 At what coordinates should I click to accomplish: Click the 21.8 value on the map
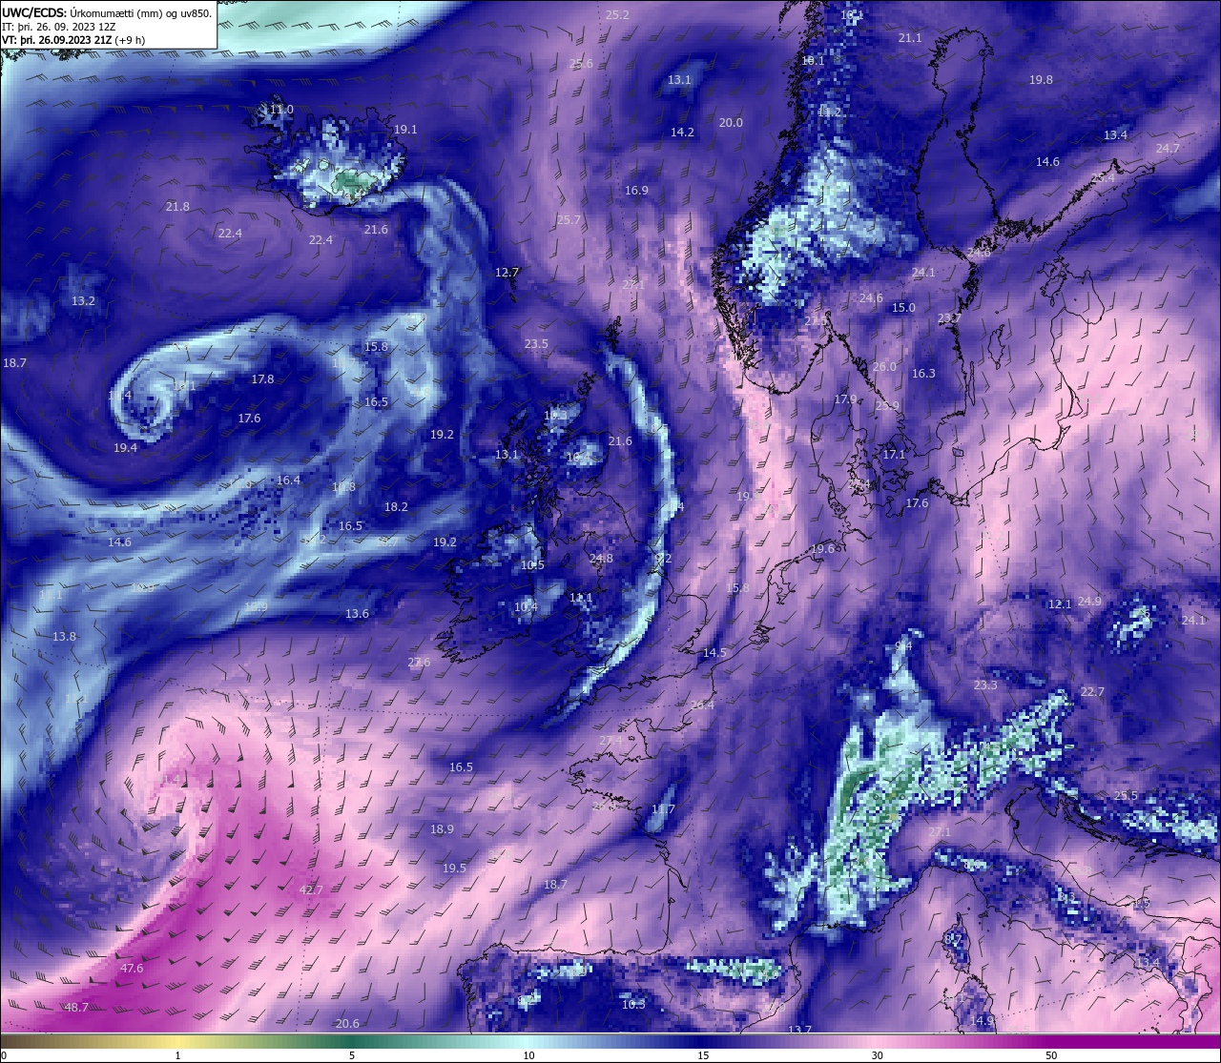coord(177,206)
